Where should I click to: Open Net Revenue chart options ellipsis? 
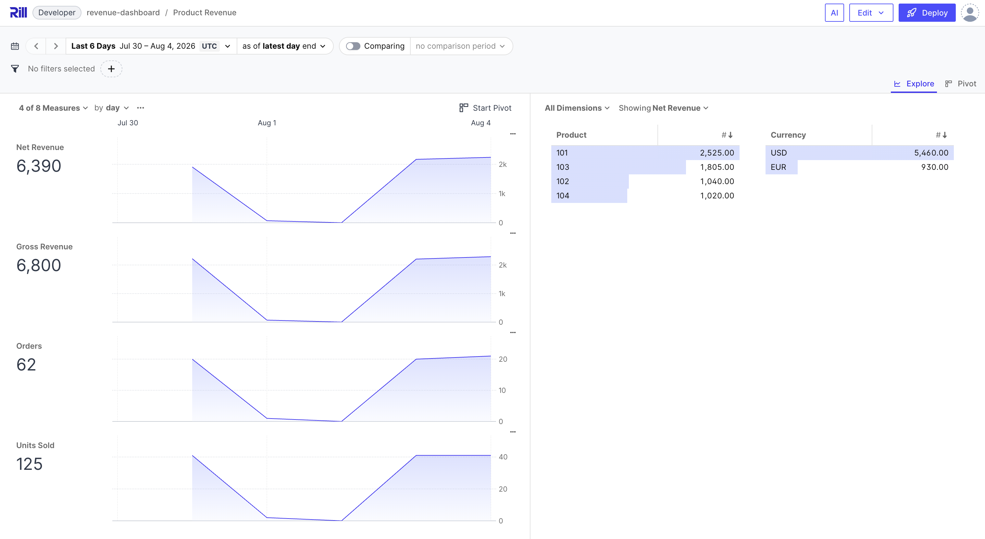click(x=513, y=134)
